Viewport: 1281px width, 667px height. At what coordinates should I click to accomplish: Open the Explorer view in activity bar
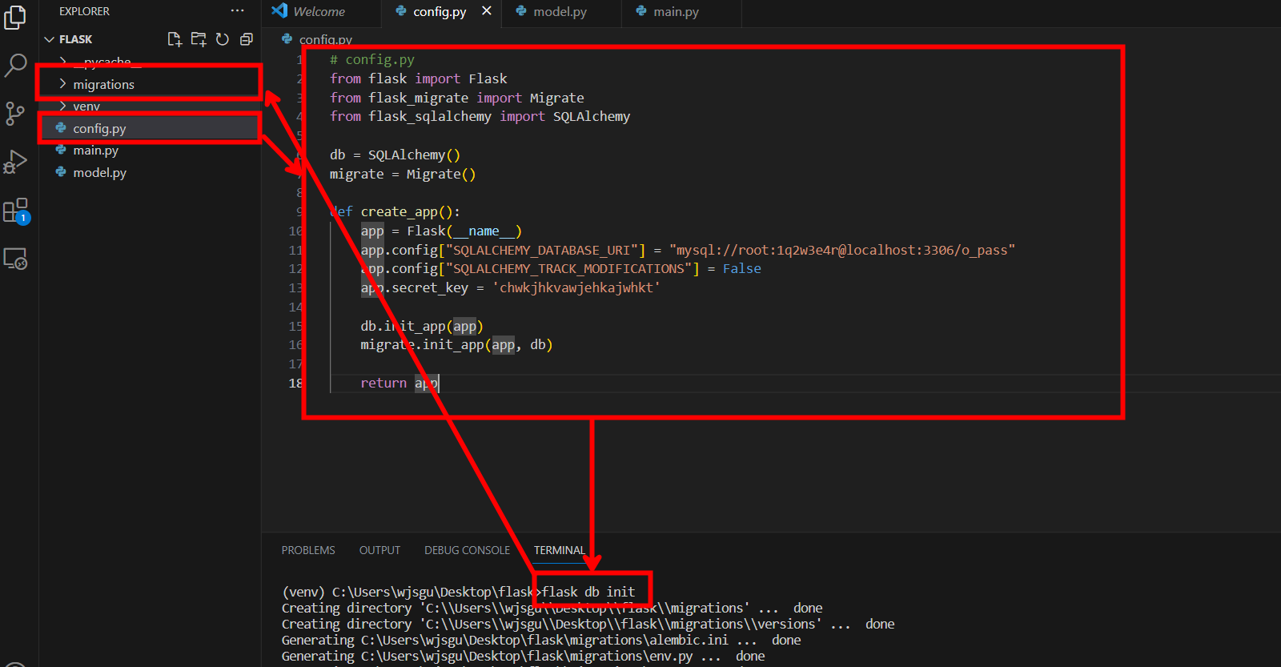coord(15,18)
